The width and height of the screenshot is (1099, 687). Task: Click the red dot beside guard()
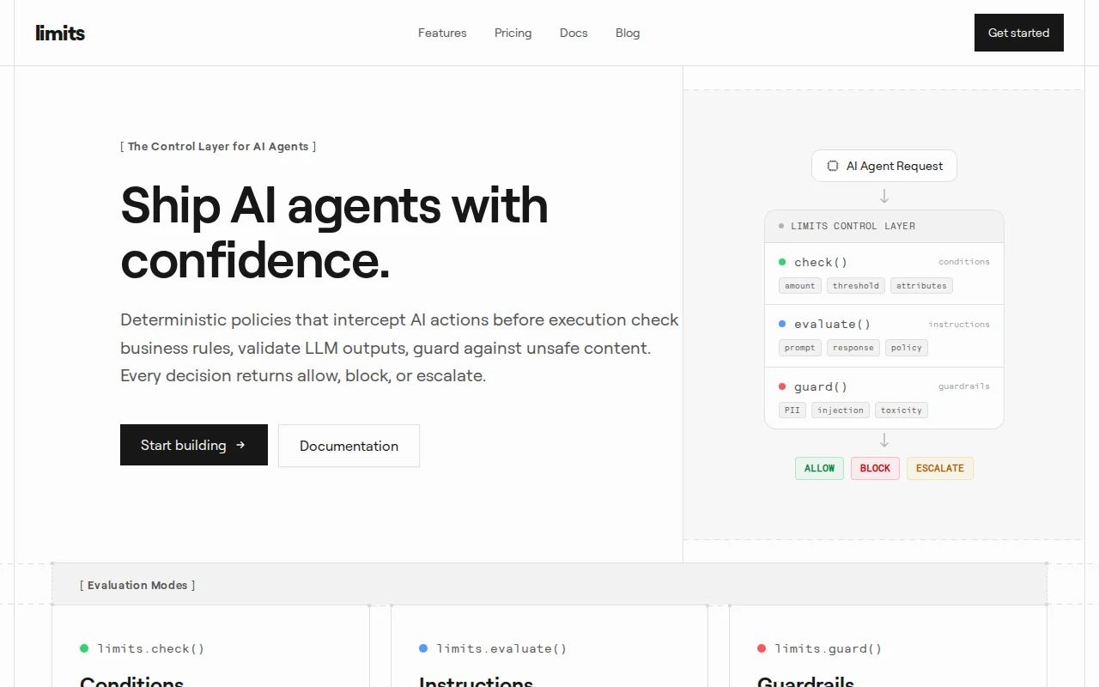(782, 386)
